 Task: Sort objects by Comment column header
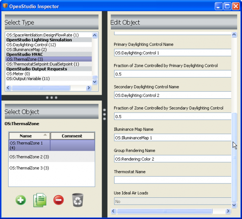coord(73,136)
